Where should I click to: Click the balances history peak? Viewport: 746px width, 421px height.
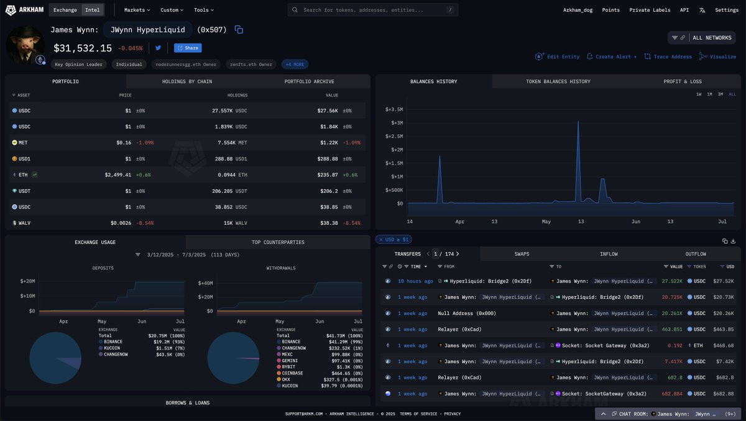tap(578, 122)
